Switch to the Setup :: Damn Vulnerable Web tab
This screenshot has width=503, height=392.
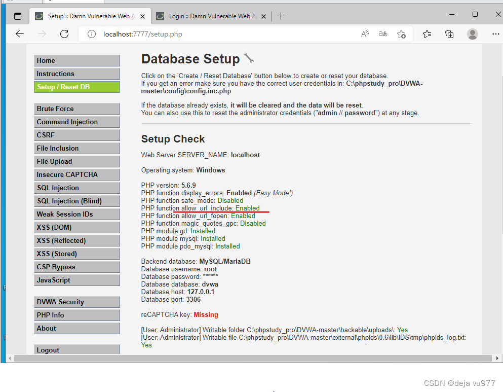pos(90,16)
